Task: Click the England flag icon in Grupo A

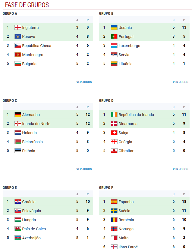Action: 17,27
